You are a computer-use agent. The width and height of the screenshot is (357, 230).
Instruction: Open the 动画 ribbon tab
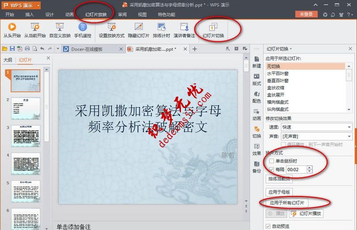69,14
